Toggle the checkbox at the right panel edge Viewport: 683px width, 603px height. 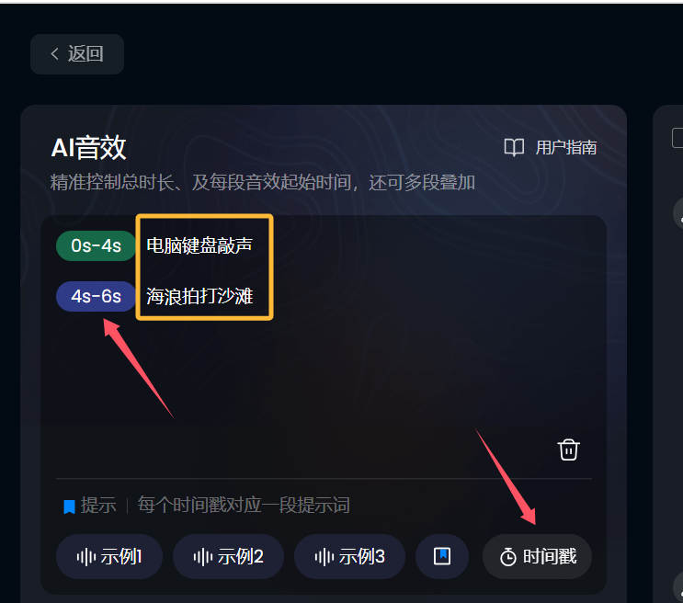(x=677, y=138)
